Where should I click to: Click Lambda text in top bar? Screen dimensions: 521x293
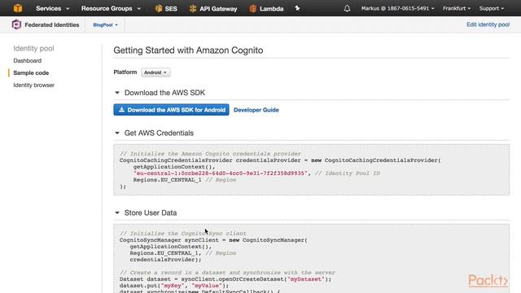pyautogui.click(x=271, y=9)
